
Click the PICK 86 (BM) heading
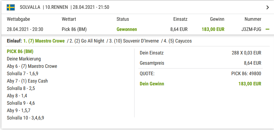pyautogui.click(x=20, y=52)
